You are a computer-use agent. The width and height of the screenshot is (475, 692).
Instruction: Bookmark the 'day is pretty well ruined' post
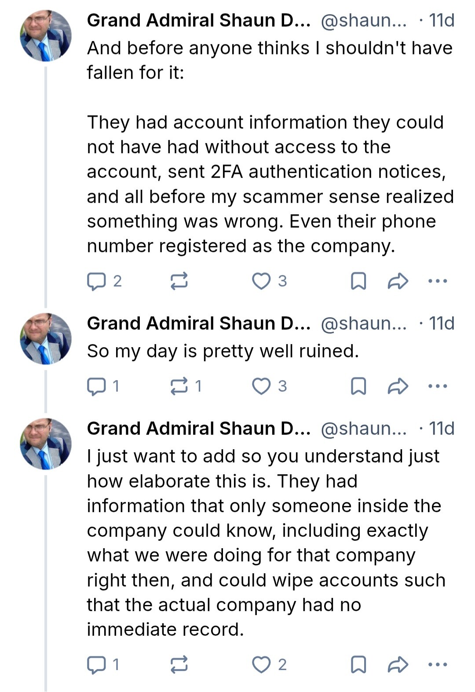click(358, 386)
